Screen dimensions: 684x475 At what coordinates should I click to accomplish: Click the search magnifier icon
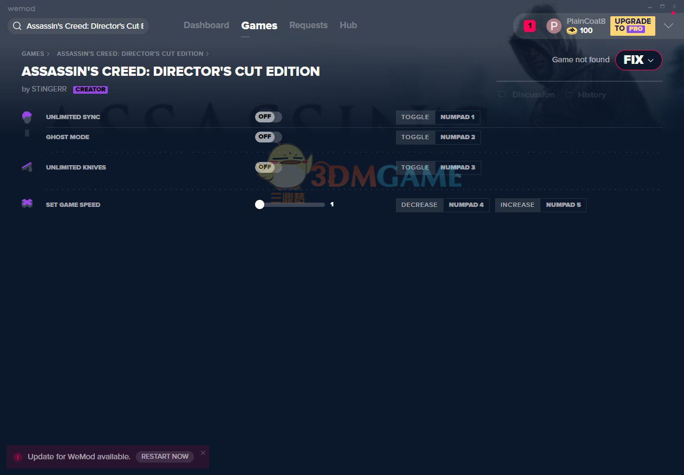click(x=17, y=26)
